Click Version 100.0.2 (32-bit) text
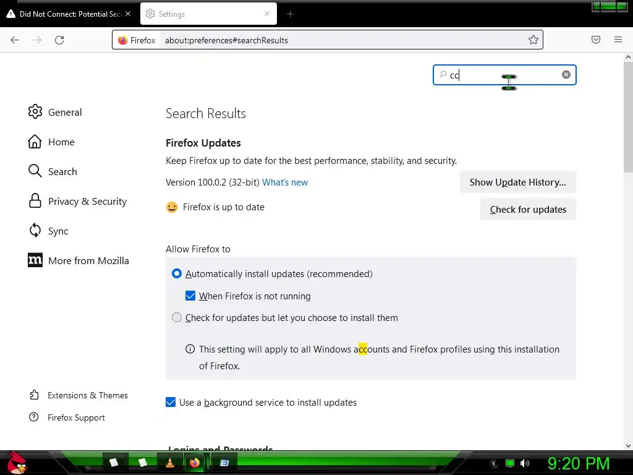This screenshot has height=475, width=633. pyautogui.click(x=213, y=182)
